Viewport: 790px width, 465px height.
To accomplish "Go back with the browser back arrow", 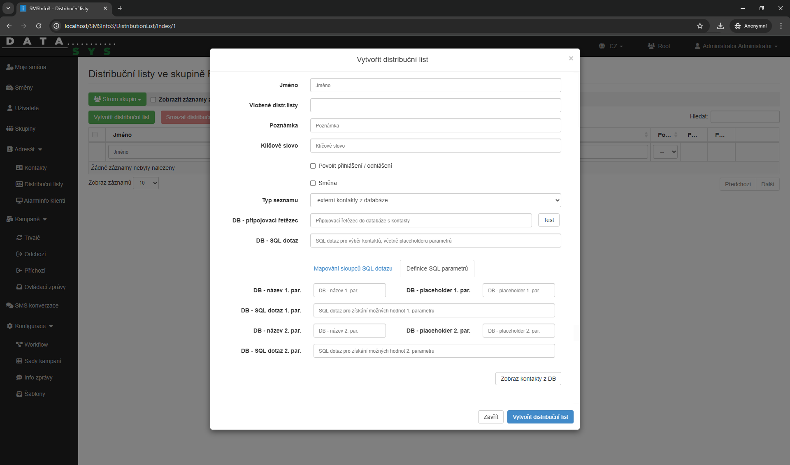I will [x=9, y=26].
